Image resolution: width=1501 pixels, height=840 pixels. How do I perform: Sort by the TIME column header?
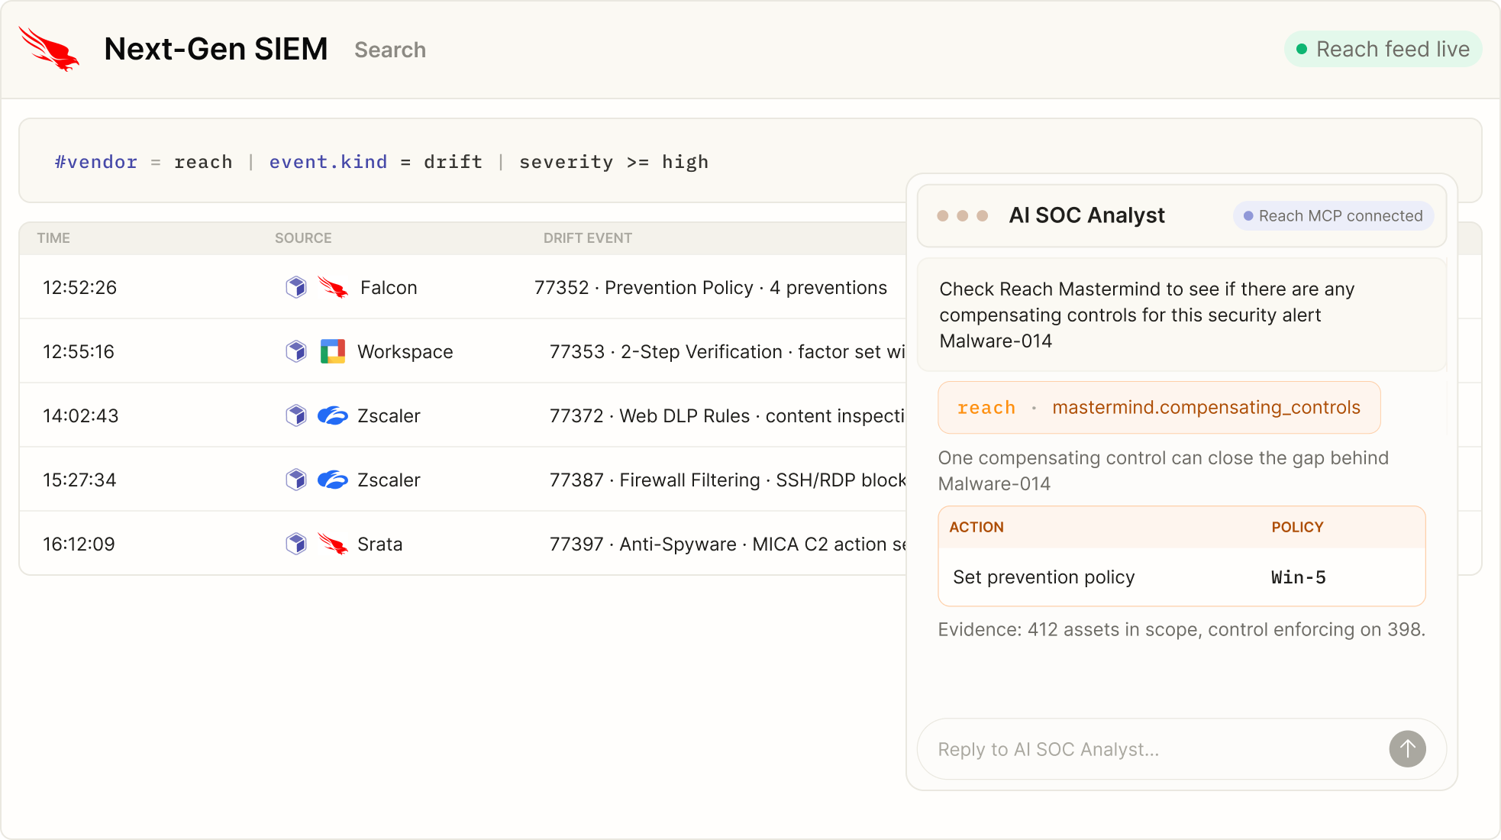point(53,238)
